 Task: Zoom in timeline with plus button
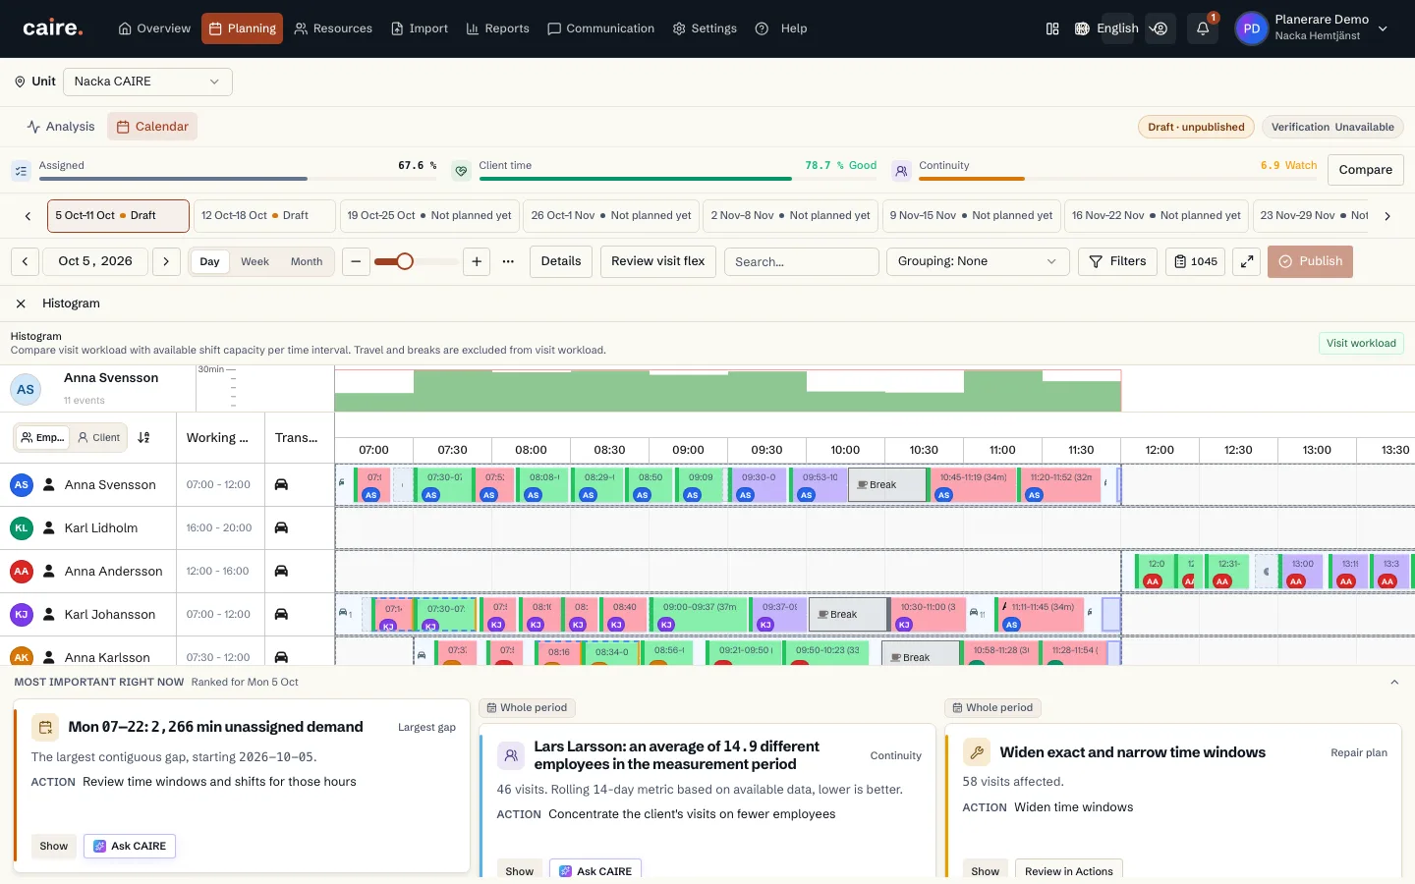477,261
